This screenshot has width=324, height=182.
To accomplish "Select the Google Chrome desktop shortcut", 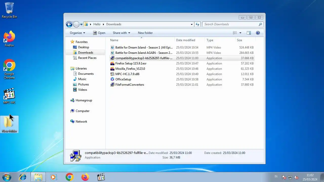I will tap(9, 69).
